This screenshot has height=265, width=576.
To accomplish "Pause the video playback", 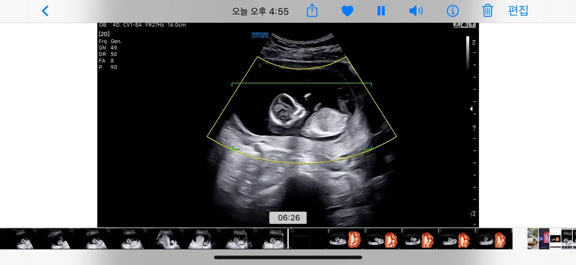I will click(381, 11).
